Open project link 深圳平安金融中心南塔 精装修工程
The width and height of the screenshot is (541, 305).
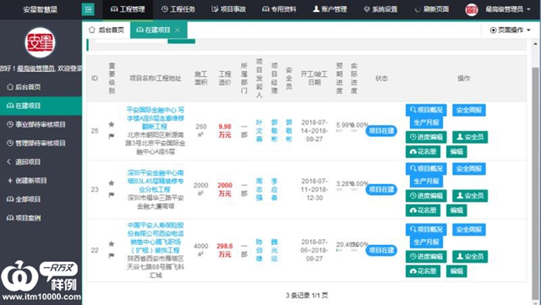click(x=156, y=181)
